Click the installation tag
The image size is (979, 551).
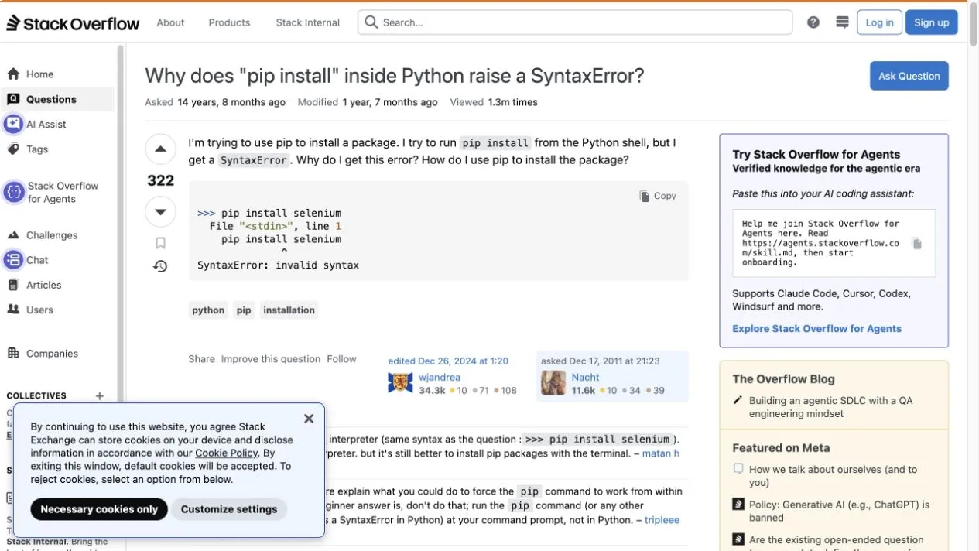point(289,310)
